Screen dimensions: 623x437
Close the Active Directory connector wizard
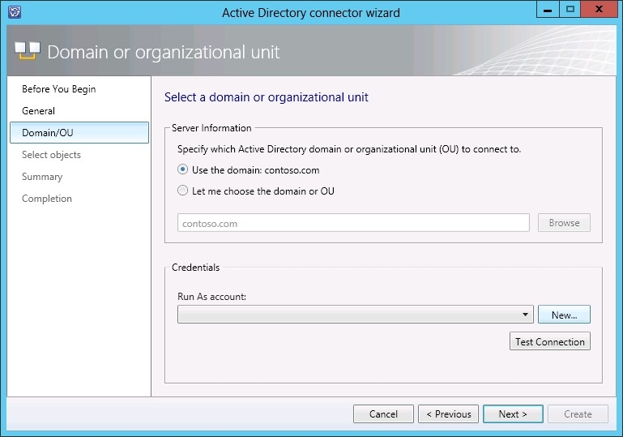(599, 10)
